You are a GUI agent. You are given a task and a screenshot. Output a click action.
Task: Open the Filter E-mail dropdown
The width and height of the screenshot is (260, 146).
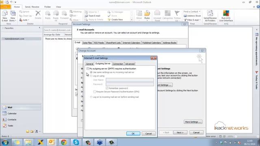coord(192,20)
